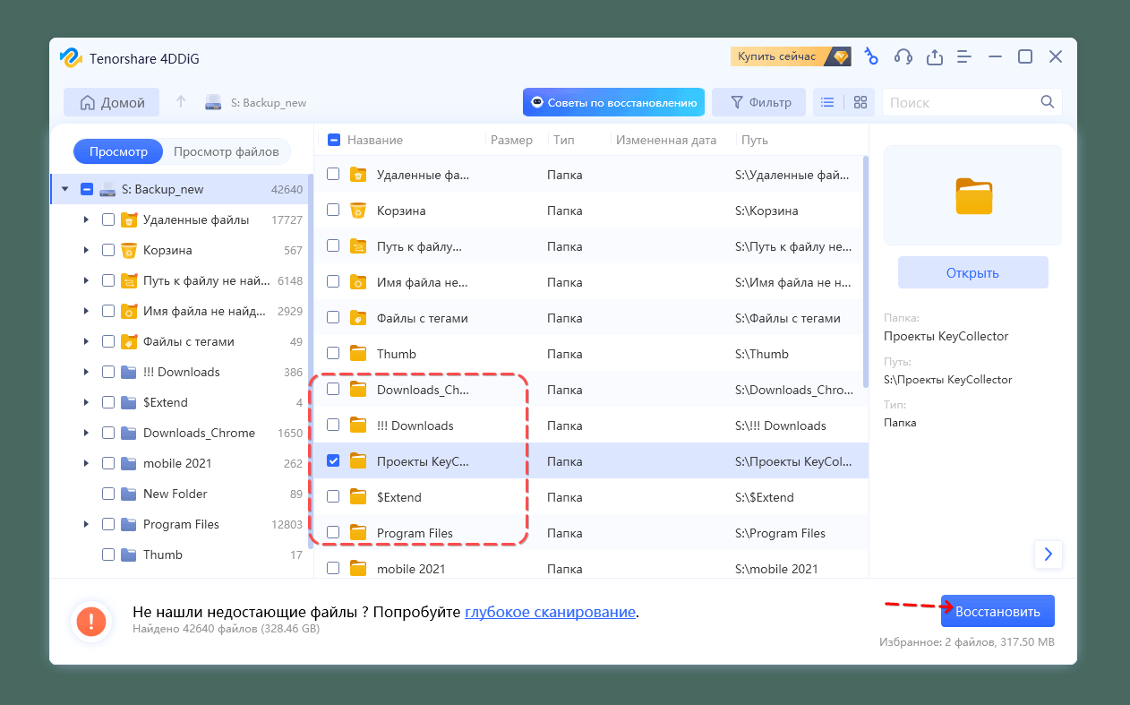Switch to list view icon
The width and height of the screenshot is (1130, 705).
827,102
